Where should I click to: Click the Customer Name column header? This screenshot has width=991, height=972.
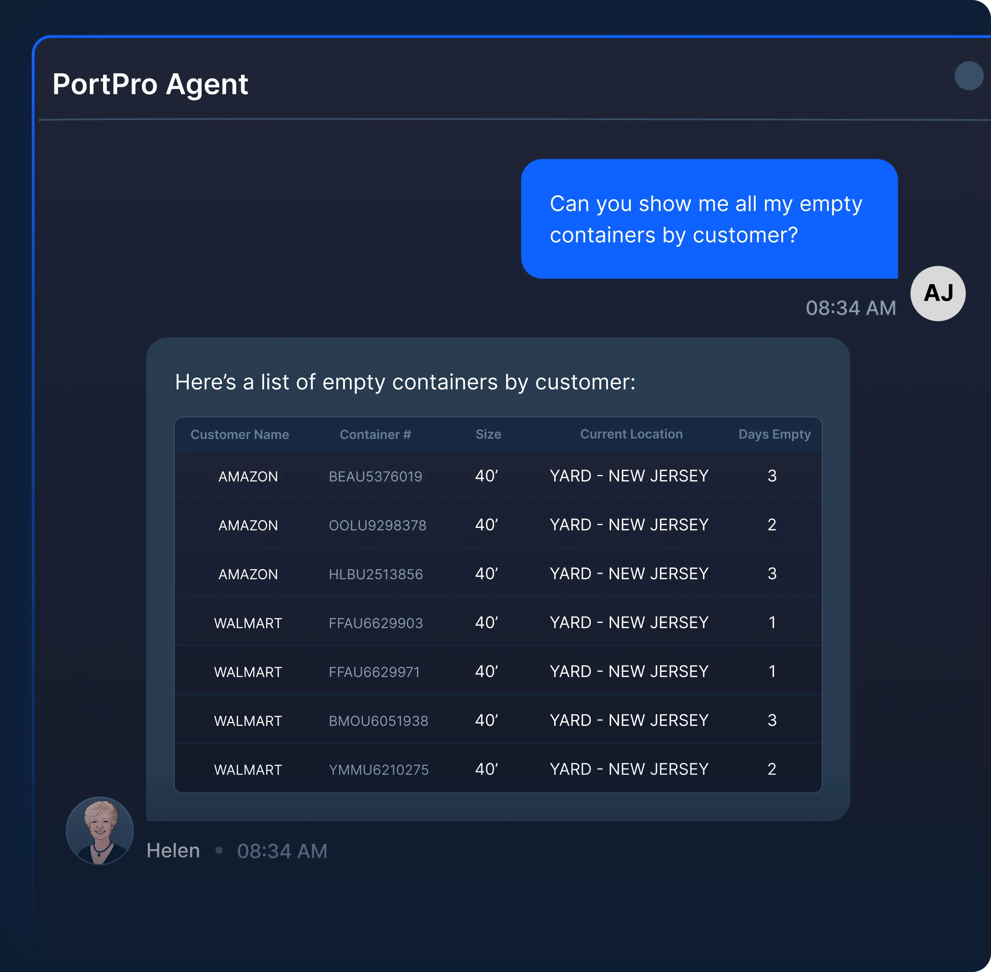click(x=240, y=434)
